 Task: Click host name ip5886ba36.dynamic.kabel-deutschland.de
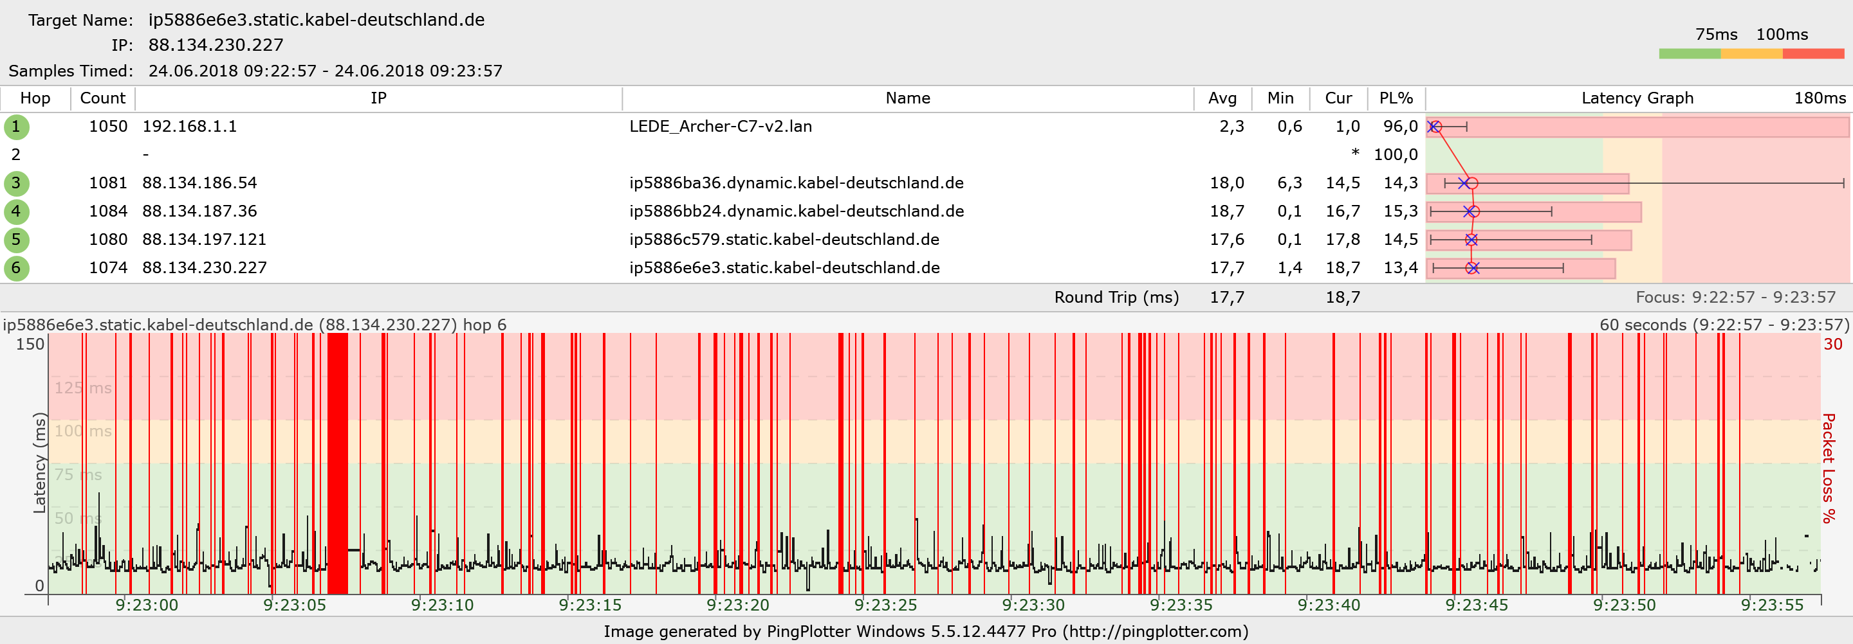click(797, 183)
